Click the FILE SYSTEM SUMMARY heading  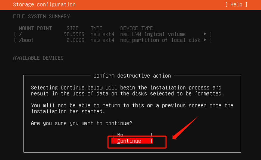[41, 16]
